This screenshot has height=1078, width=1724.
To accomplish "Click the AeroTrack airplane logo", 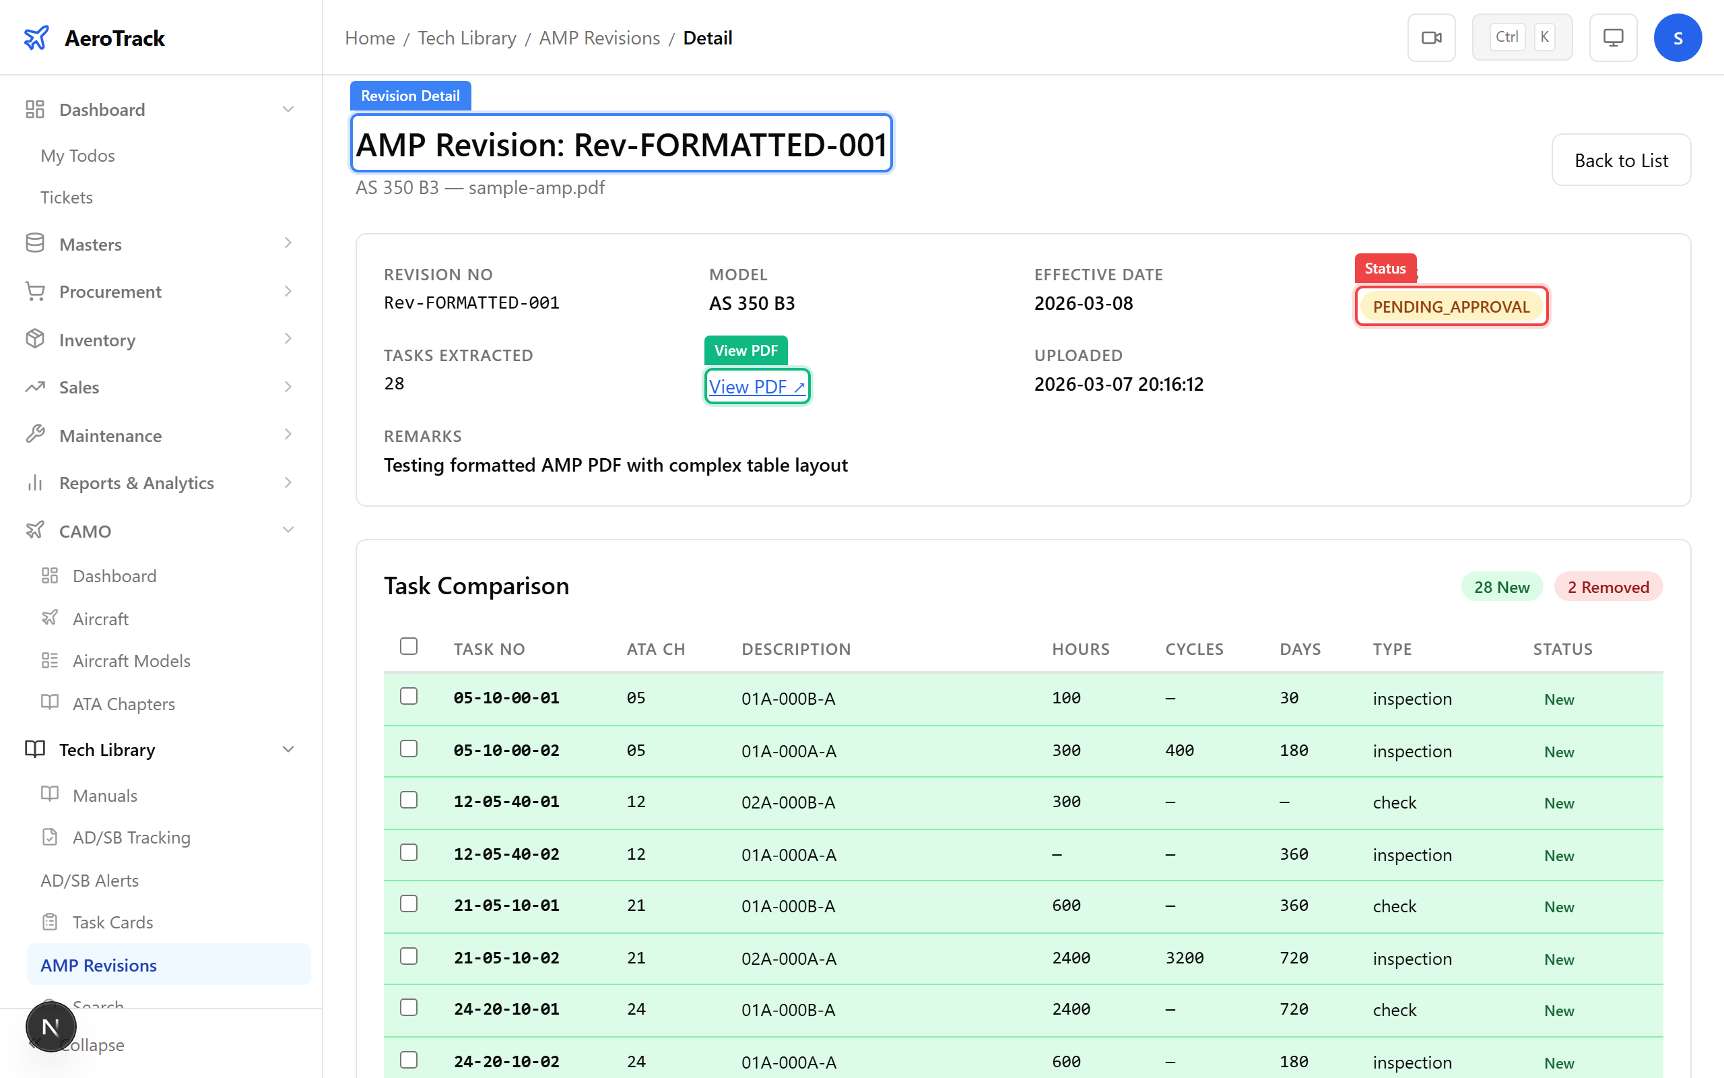I will [36, 38].
